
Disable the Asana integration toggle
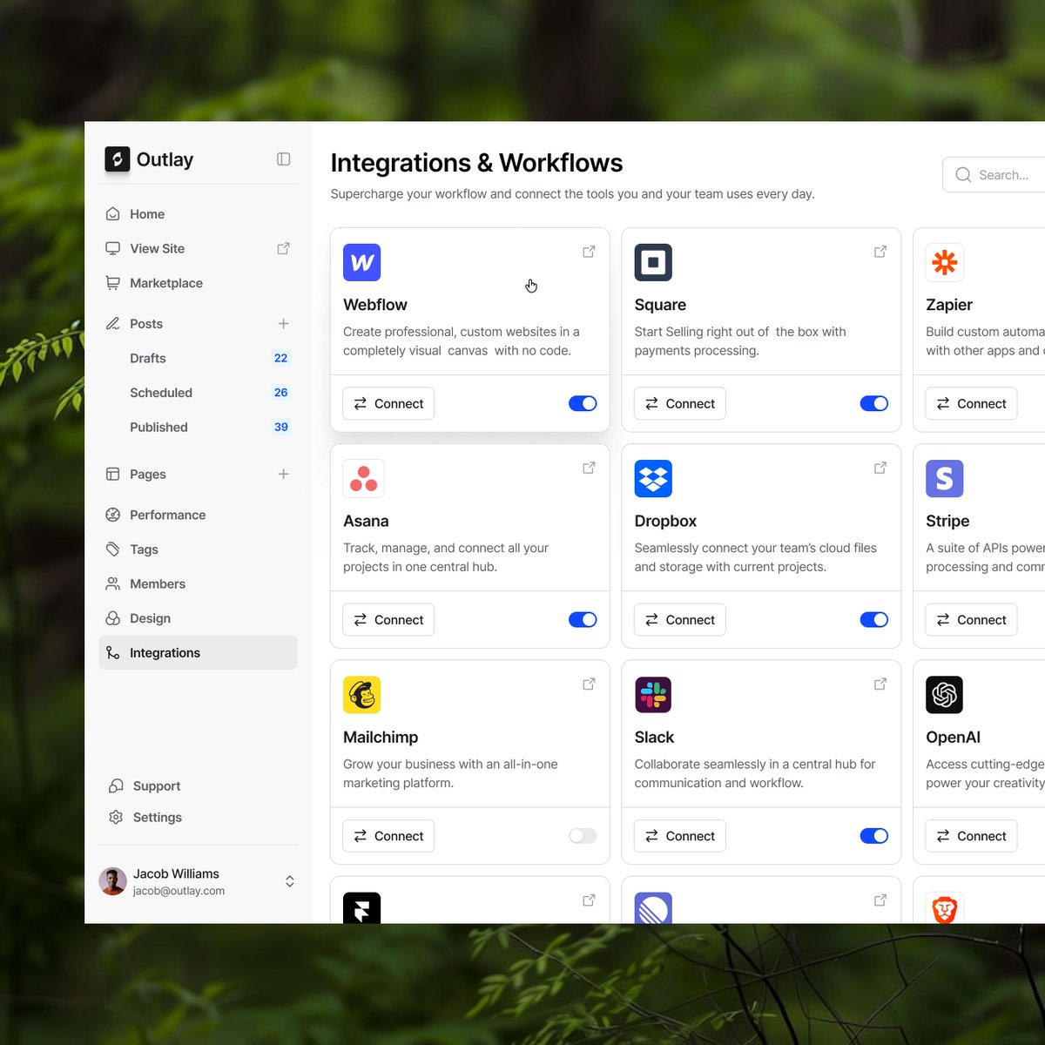click(583, 619)
